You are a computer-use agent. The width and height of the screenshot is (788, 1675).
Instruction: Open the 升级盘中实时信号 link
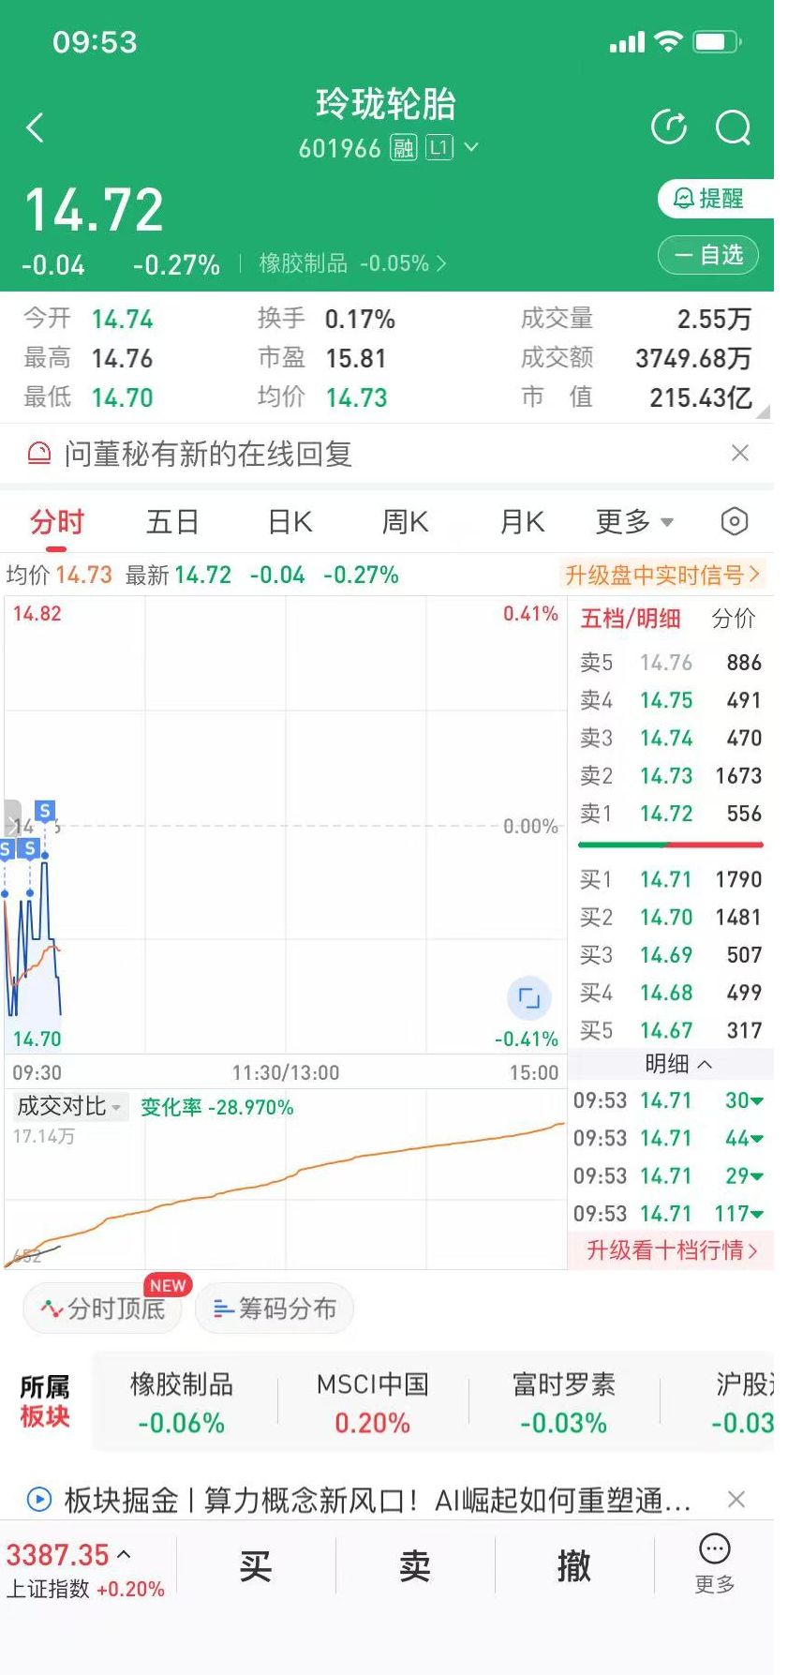(x=662, y=575)
